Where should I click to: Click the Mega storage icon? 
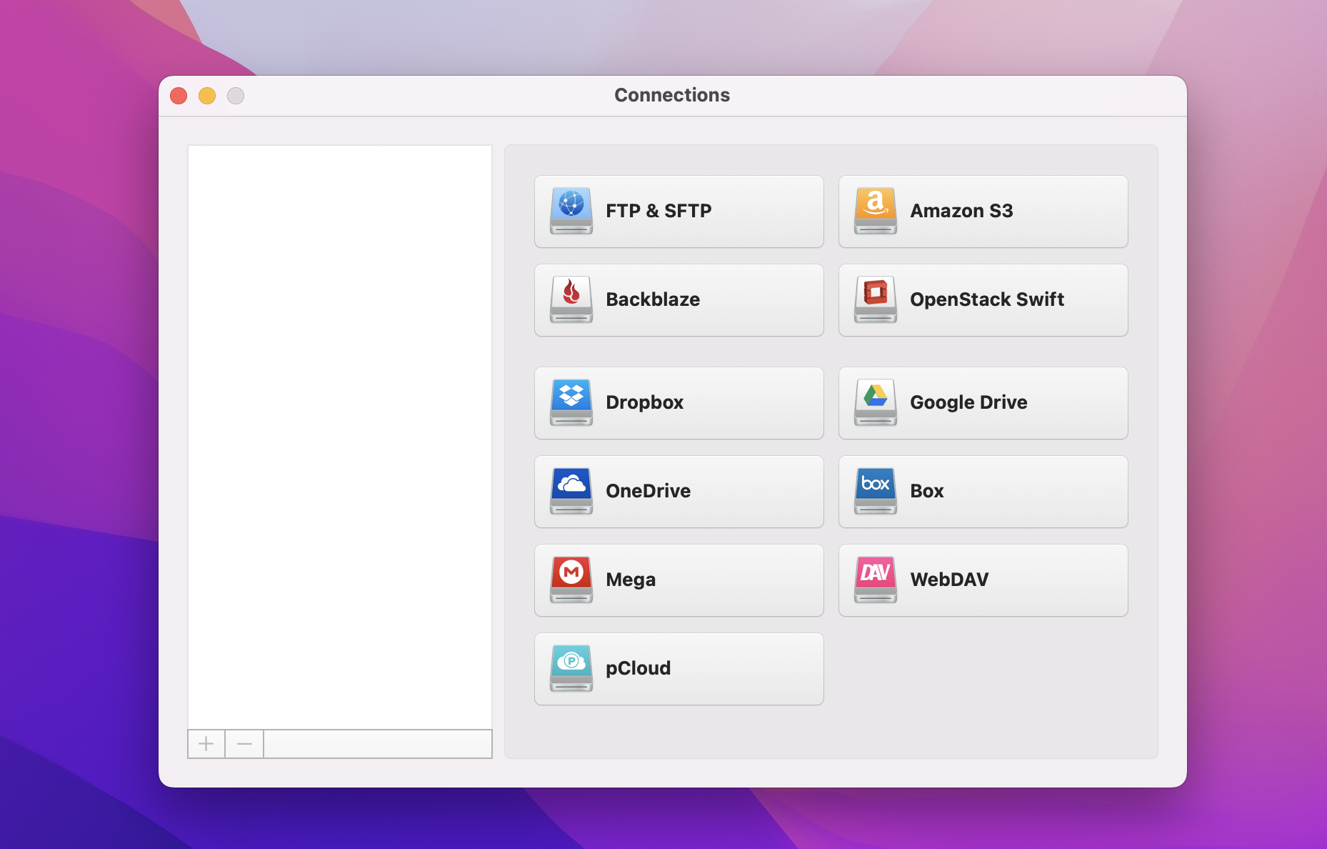pos(570,580)
